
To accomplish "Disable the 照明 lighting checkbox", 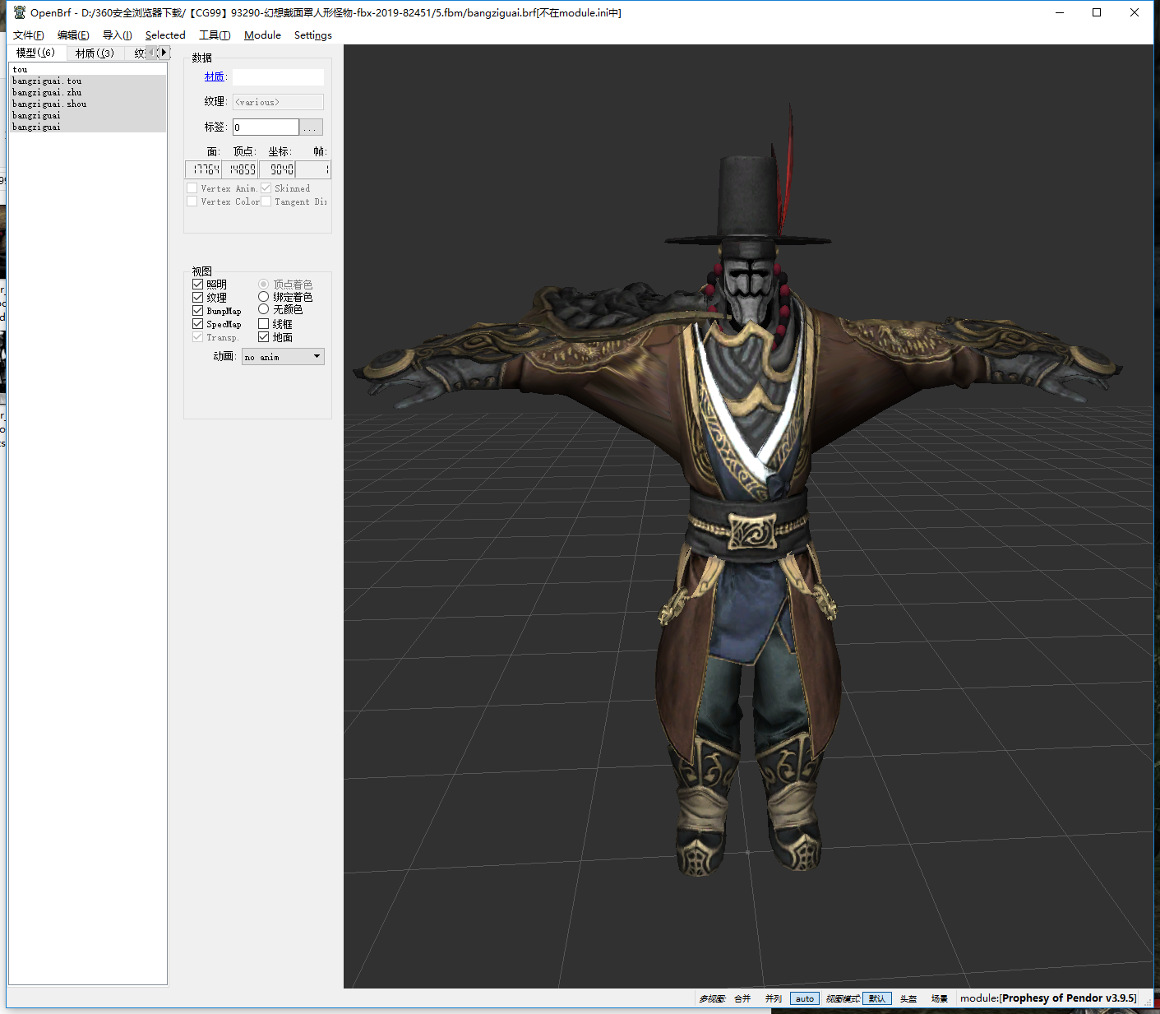I will point(198,285).
